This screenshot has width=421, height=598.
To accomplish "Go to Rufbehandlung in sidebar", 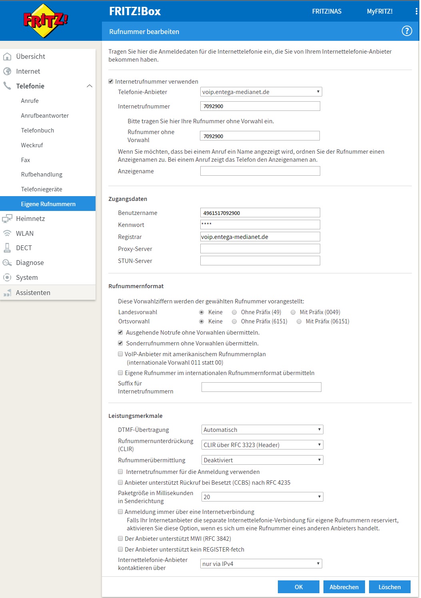I will click(x=42, y=175).
